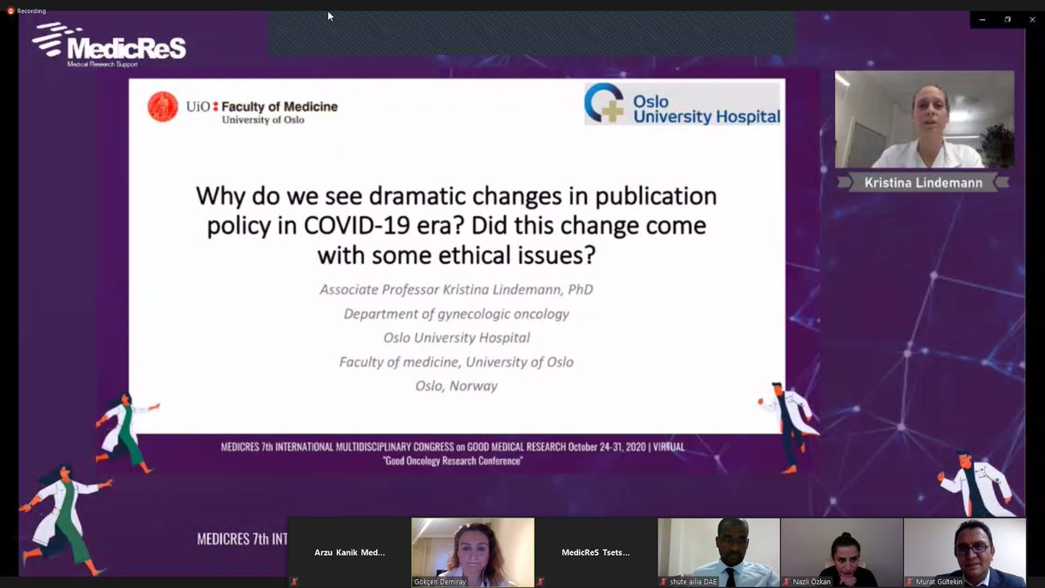Select Murat Gültekin's video thumbnail
This screenshot has height=588, width=1045.
965,552
